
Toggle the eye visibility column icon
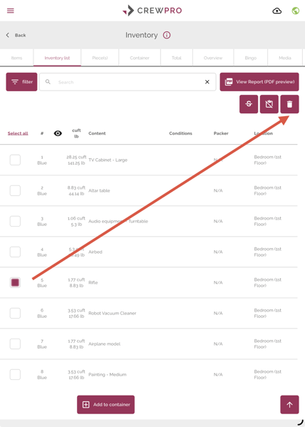[x=58, y=133]
